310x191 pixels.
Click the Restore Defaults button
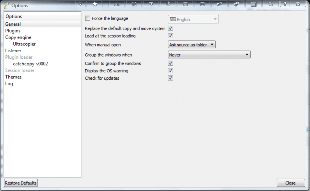pyautogui.click(x=21, y=183)
